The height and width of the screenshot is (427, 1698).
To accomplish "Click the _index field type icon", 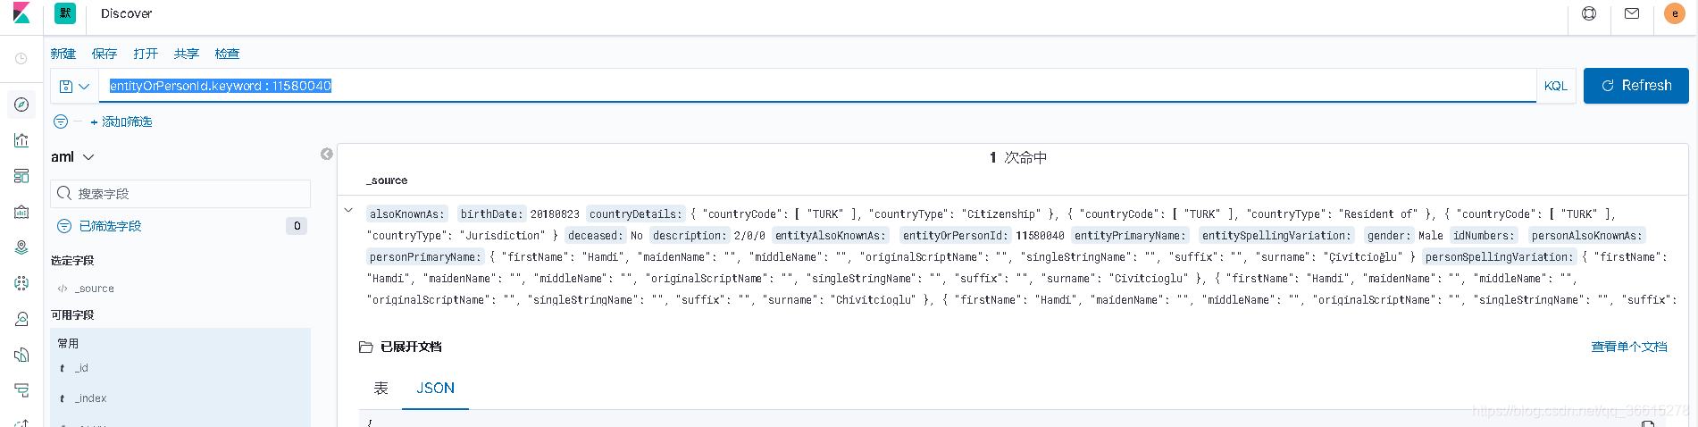I will (x=62, y=398).
